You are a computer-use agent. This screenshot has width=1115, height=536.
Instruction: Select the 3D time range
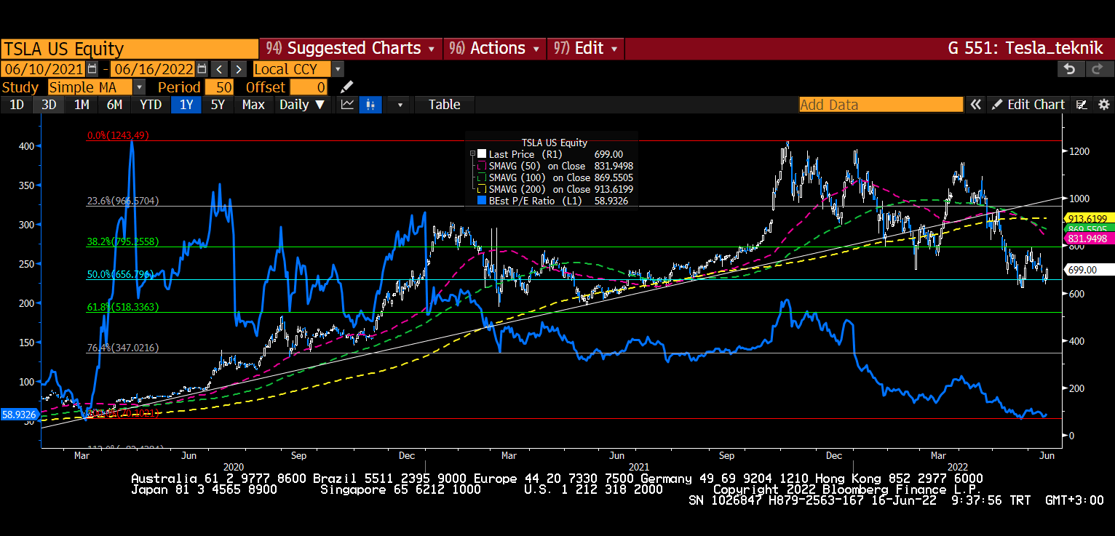[49, 105]
